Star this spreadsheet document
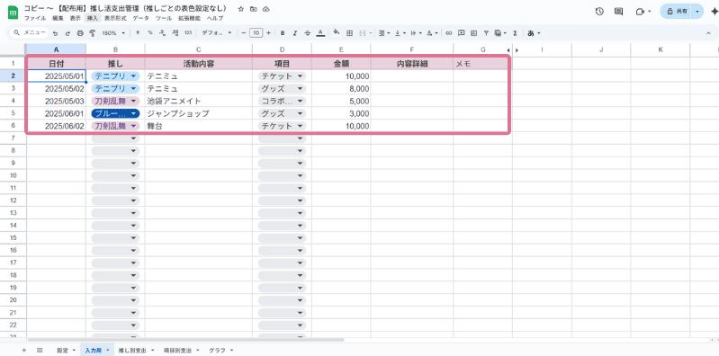The height and width of the screenshot is (356, 719). [x=241, y=9]
